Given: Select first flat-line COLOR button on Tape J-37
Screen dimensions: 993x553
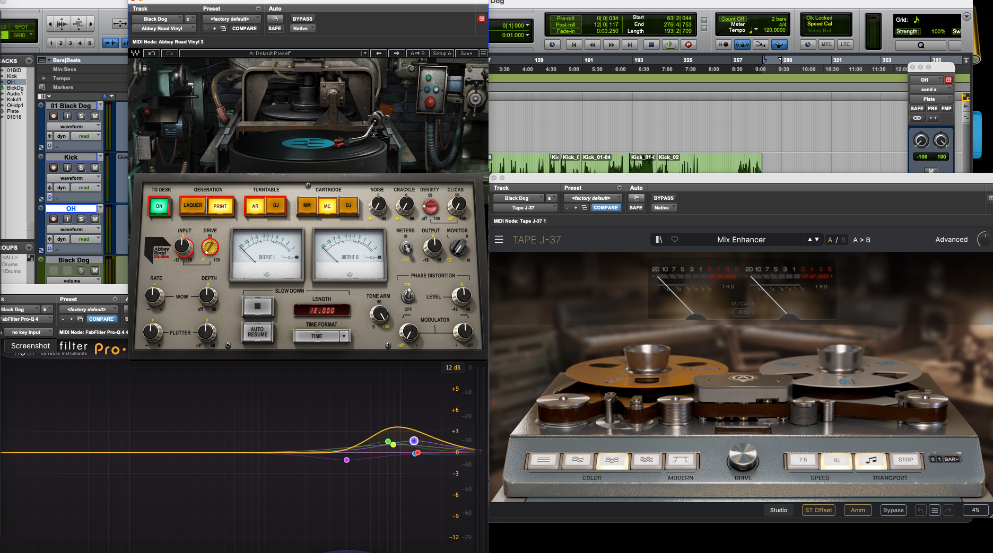Looking at the screenshot, I should 543,460.
